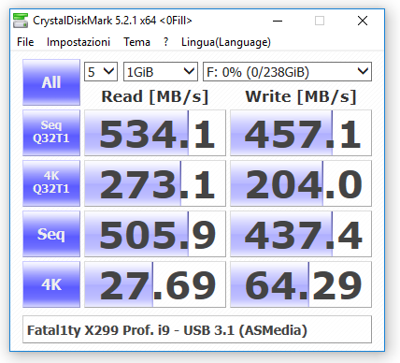Open the test size dropdown showing 1GiB
This screenshot has width=400, height=363.
click(x=161, y=72)
